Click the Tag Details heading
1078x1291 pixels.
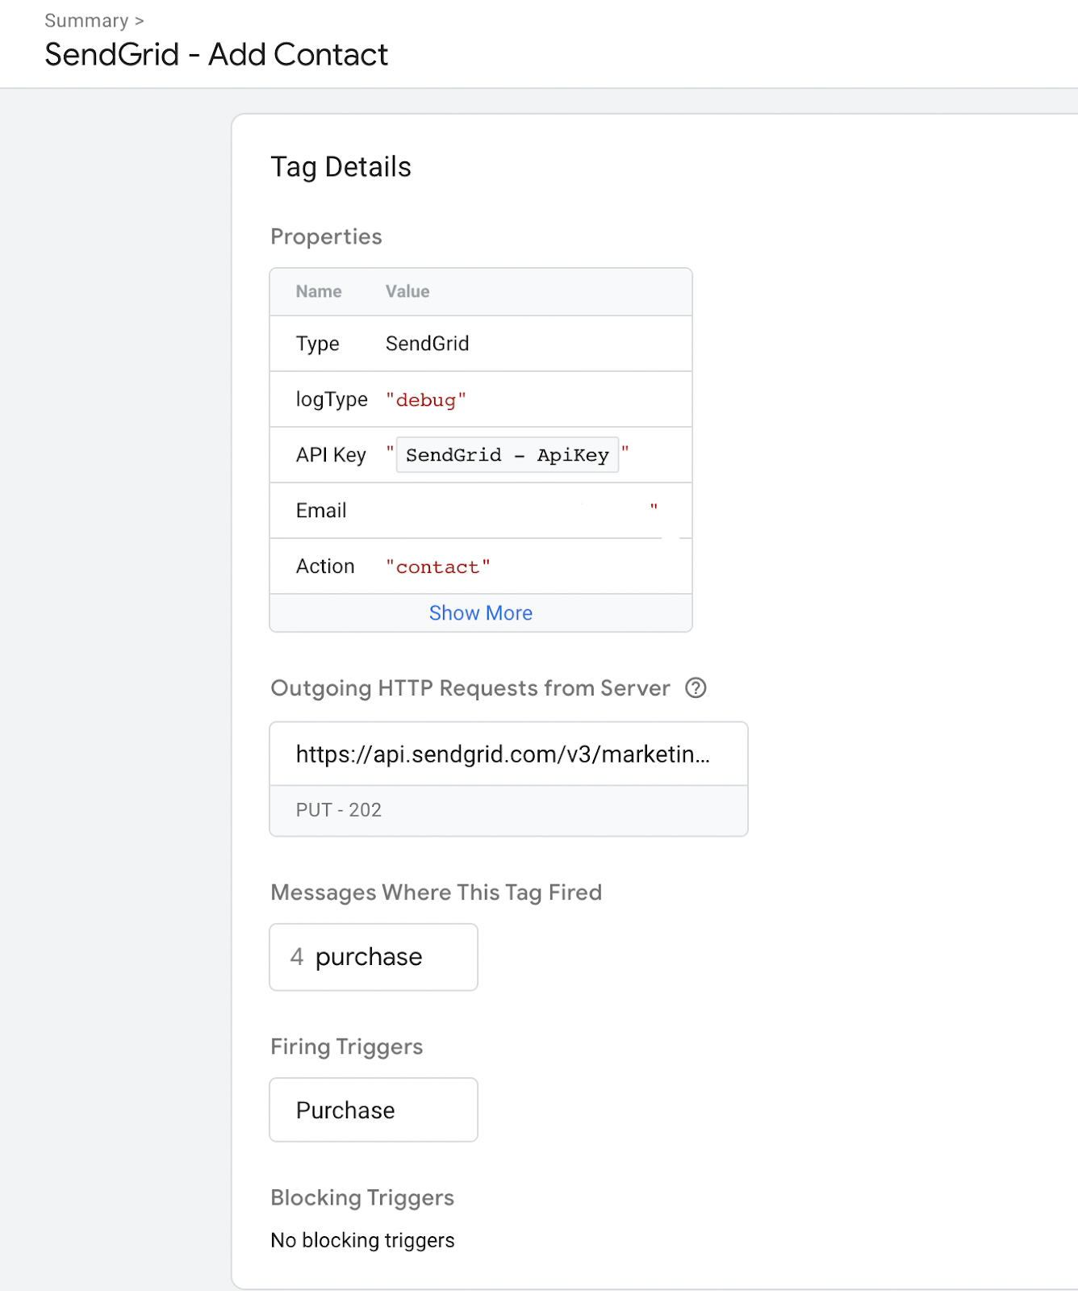coord(341,167)
